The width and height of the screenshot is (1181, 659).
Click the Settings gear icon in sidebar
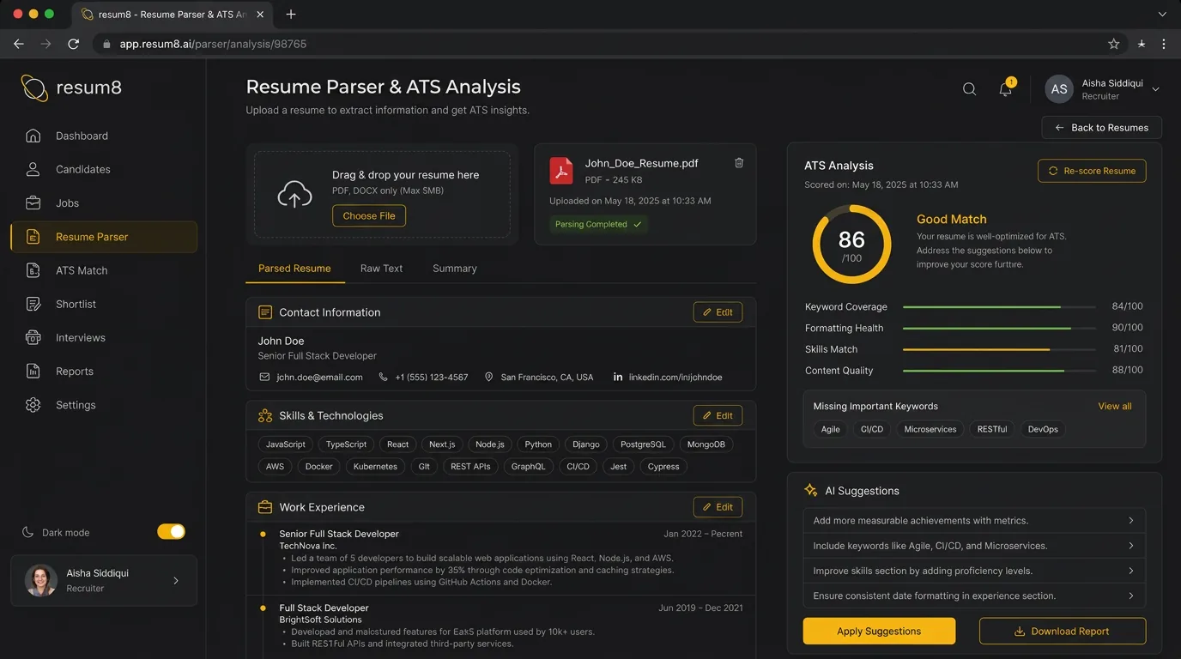33,405
